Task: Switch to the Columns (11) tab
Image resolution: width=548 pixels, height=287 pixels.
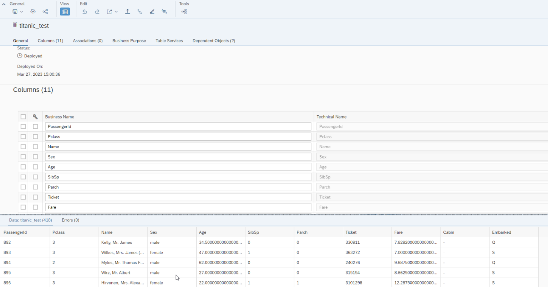Action: pos(50,41)
